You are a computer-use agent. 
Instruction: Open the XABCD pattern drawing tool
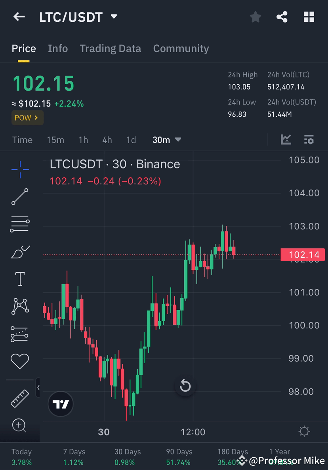19,306
